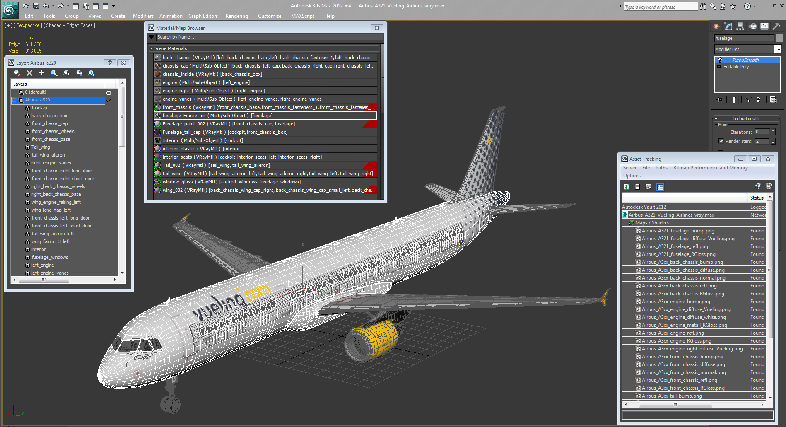Switch to the Utilities hammer panel
This screenshot has height=427, width=786.
coord(776,27)
